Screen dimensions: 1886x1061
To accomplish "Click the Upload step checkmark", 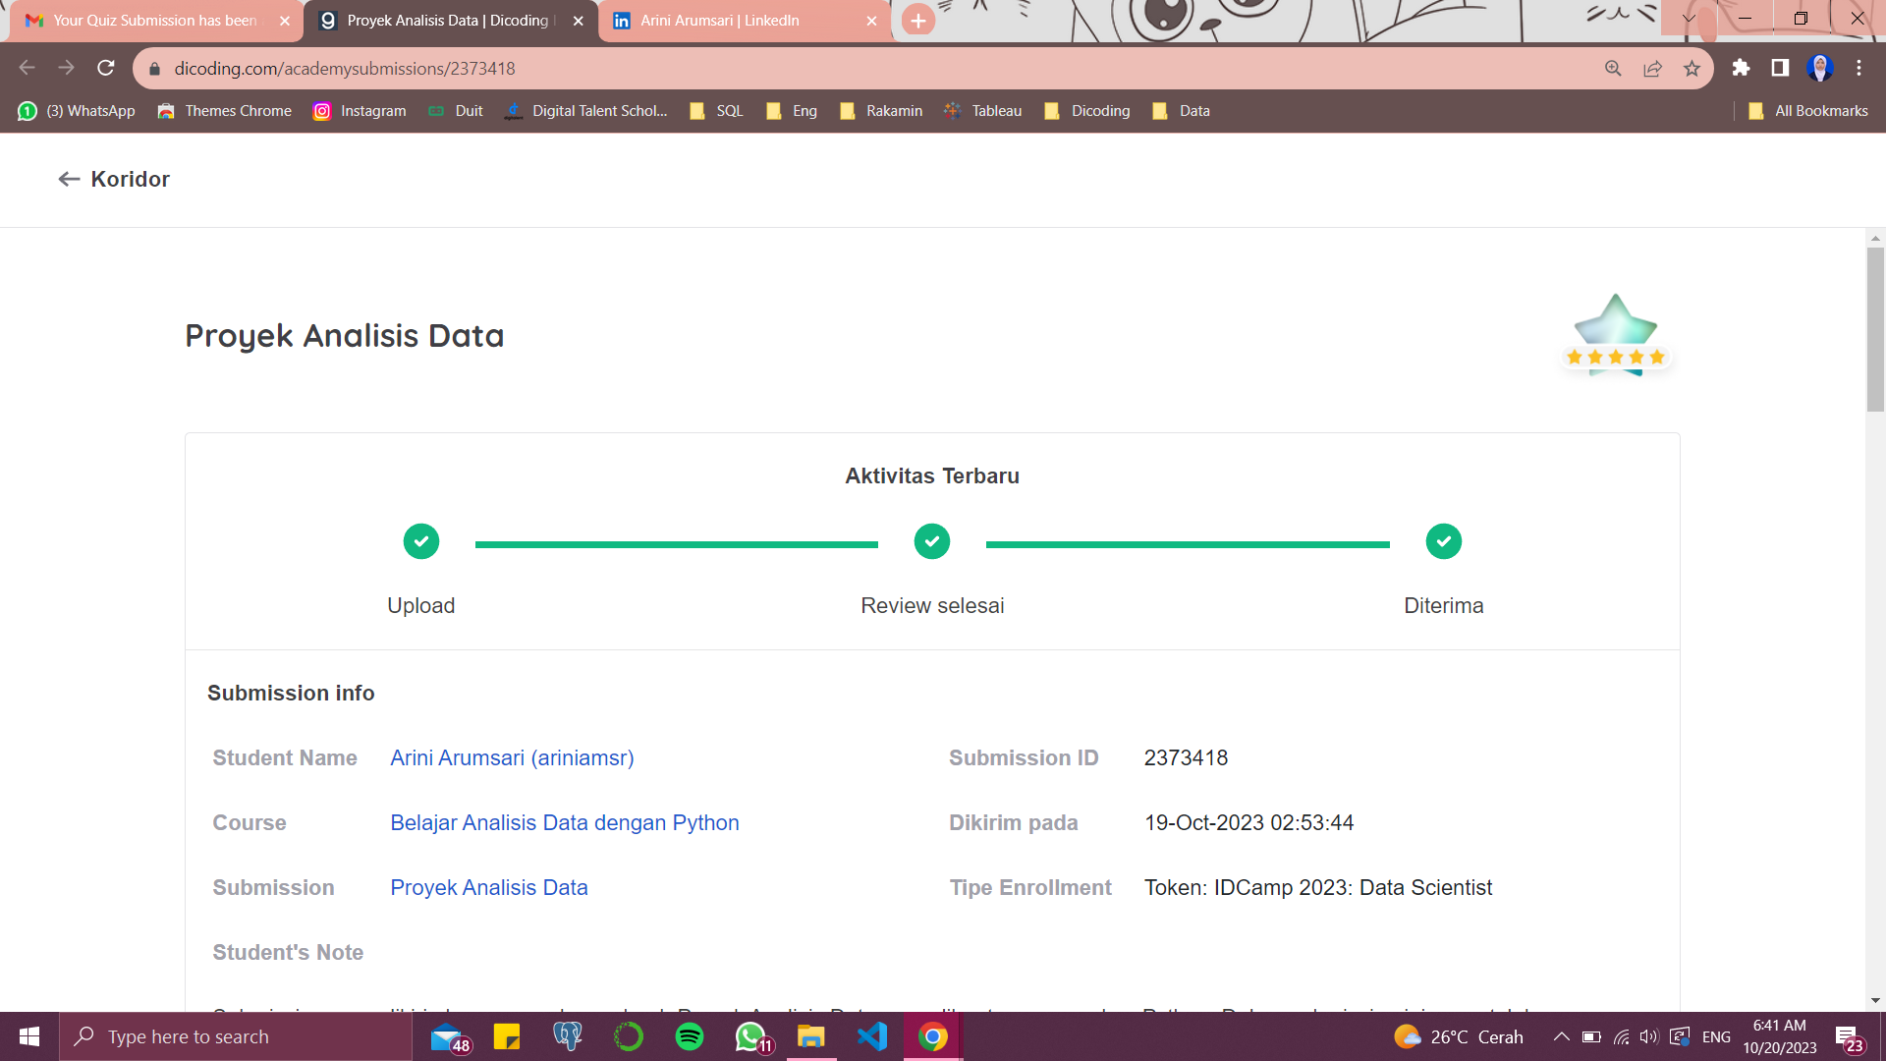I will [x=421, y=541].
